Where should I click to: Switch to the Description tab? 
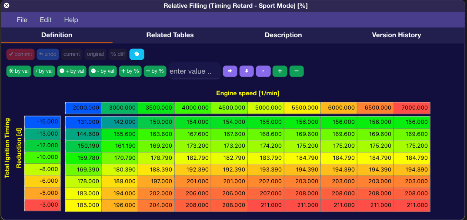pos(283,35)
